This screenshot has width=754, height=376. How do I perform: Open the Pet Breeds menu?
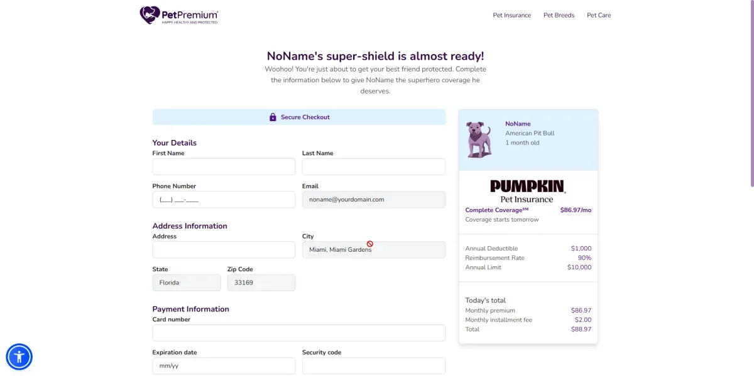coord(559,15)
